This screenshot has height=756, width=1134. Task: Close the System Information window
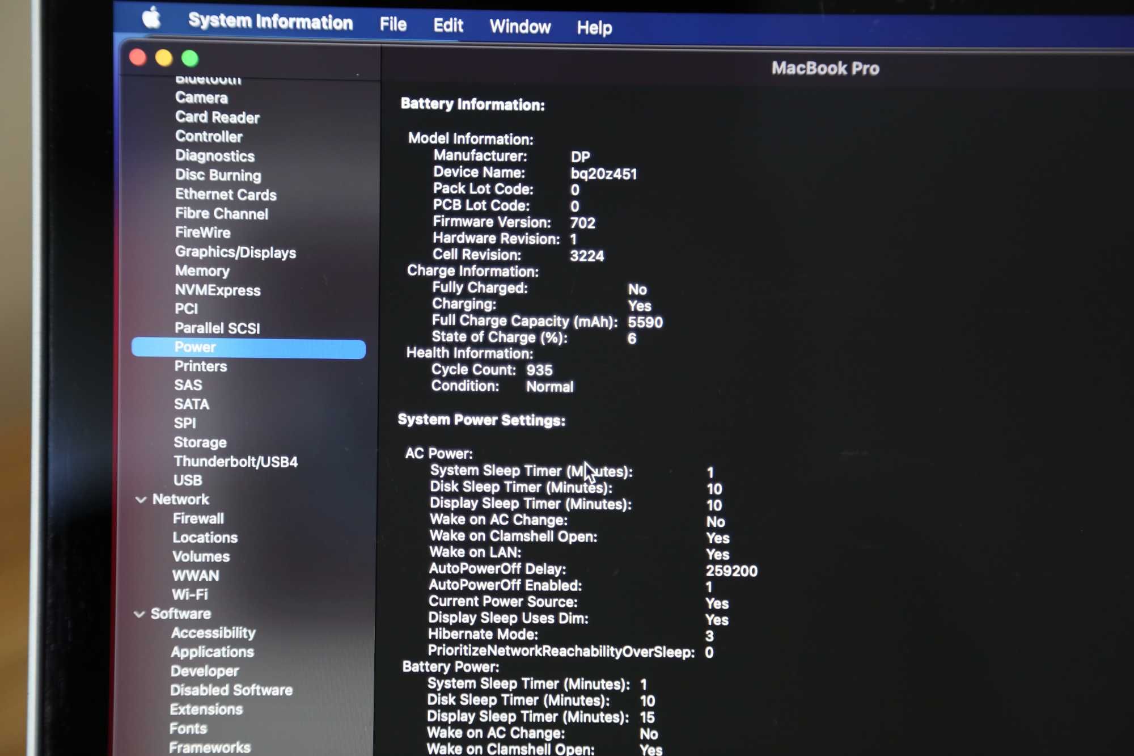coord(138,57)
